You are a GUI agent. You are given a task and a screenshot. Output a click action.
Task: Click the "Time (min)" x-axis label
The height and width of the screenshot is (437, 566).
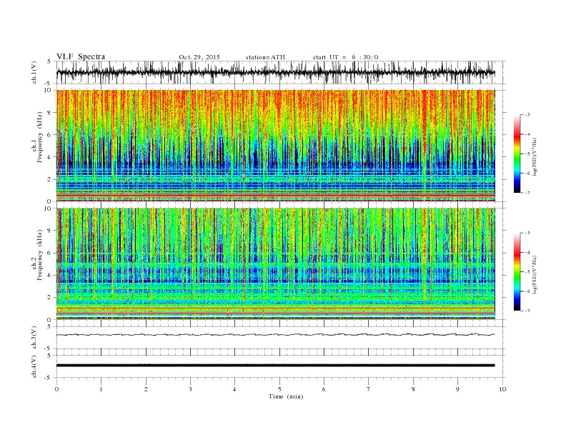pyautogui.click(x=286, y=396)
